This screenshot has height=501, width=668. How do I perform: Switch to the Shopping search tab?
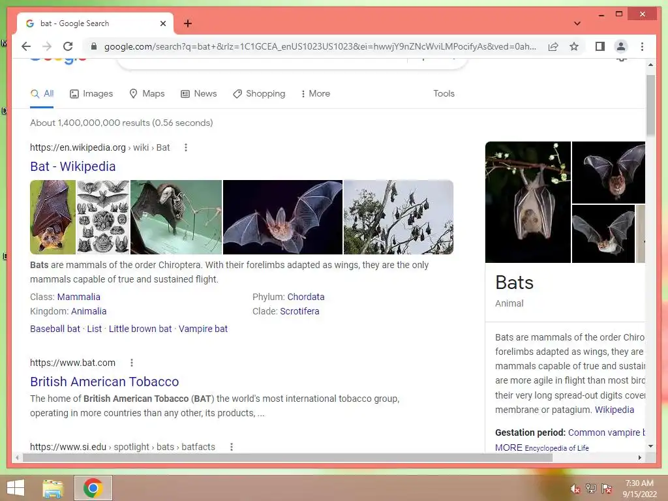259,94
